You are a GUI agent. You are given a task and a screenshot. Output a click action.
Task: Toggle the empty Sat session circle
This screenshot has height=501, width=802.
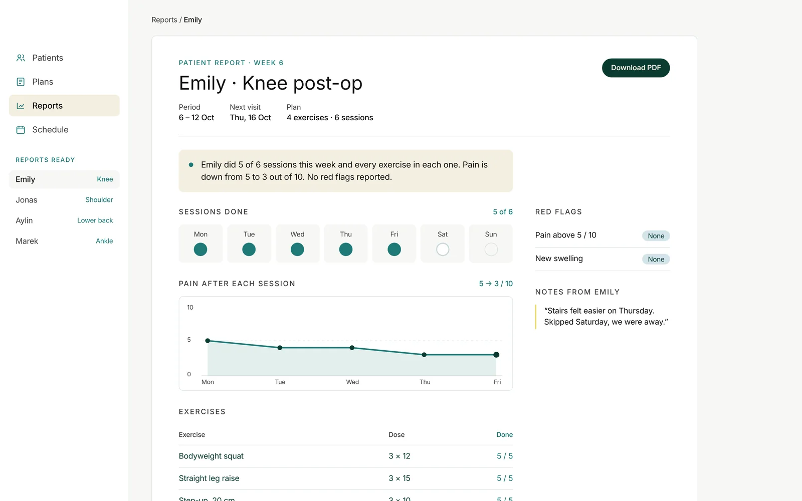pyautogui.click(x=443, y=249)
